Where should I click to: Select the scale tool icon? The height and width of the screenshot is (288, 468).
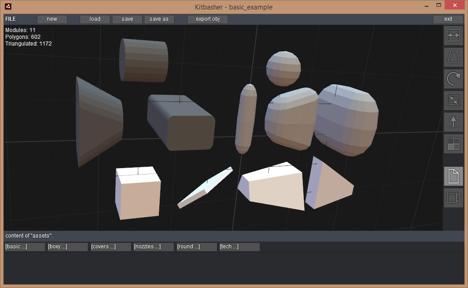453,101
